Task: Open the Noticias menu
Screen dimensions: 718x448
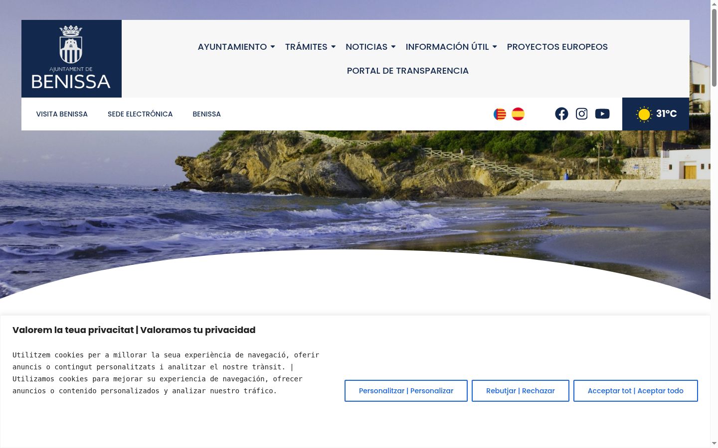Action: [x=366, y=47]
